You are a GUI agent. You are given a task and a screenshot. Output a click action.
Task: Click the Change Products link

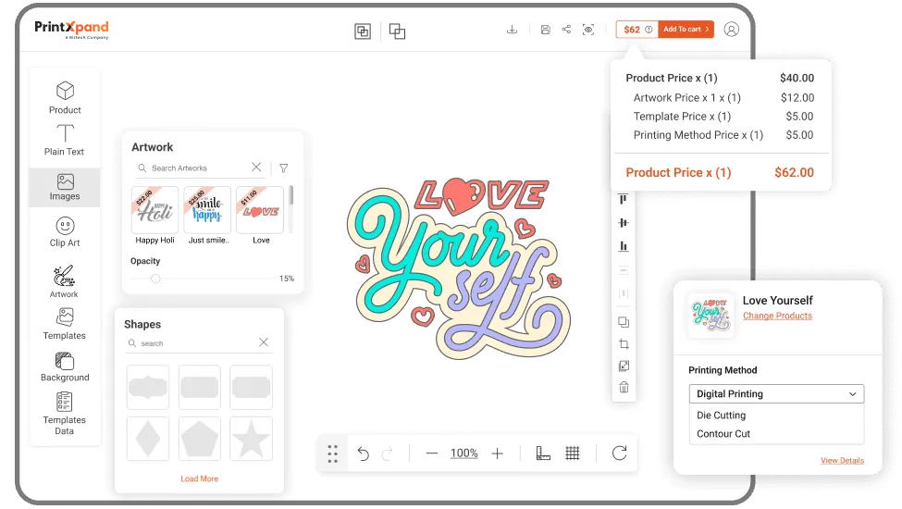coord(777,316)
